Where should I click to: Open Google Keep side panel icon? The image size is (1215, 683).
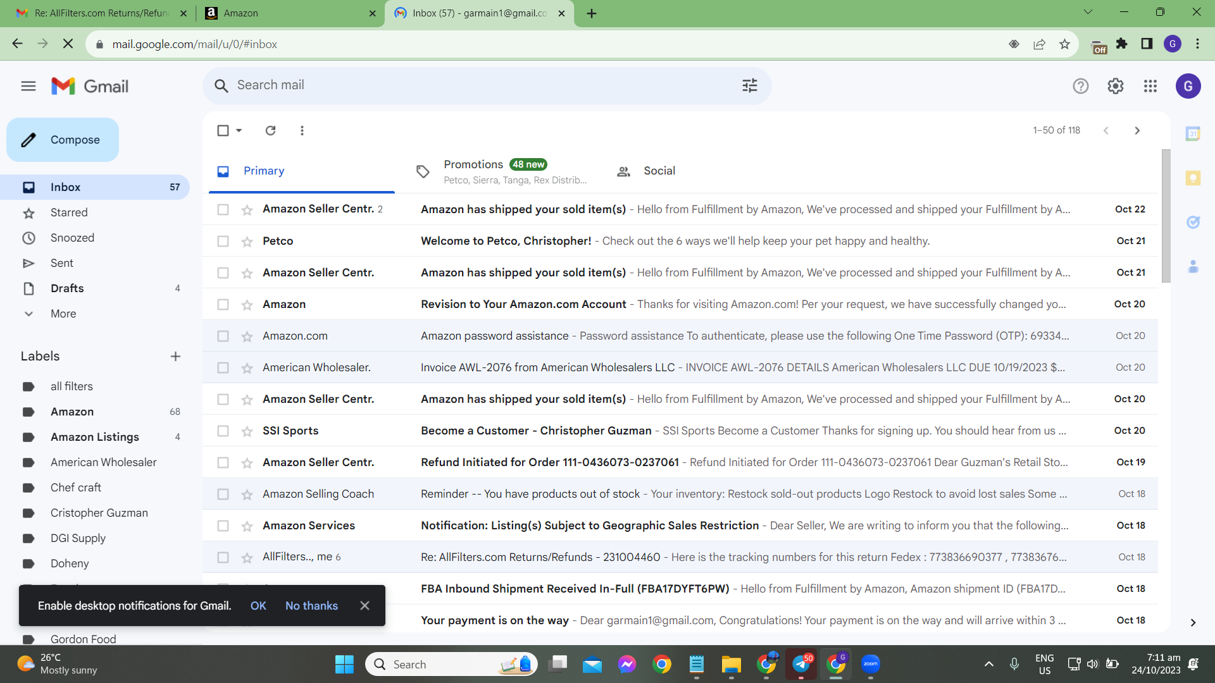tap(1193, 178)
